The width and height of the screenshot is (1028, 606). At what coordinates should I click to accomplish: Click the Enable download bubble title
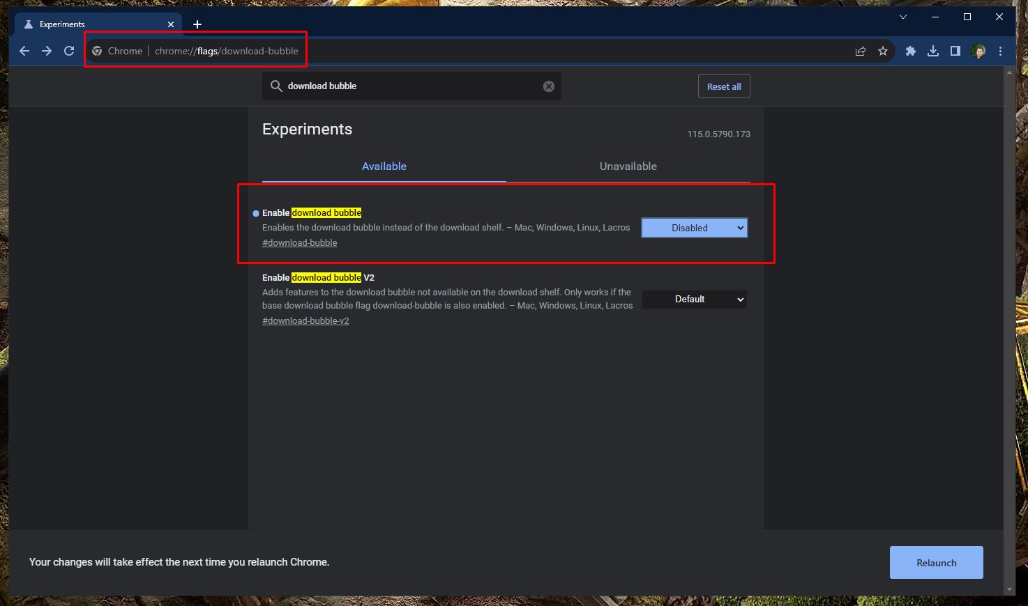point(312,212)
